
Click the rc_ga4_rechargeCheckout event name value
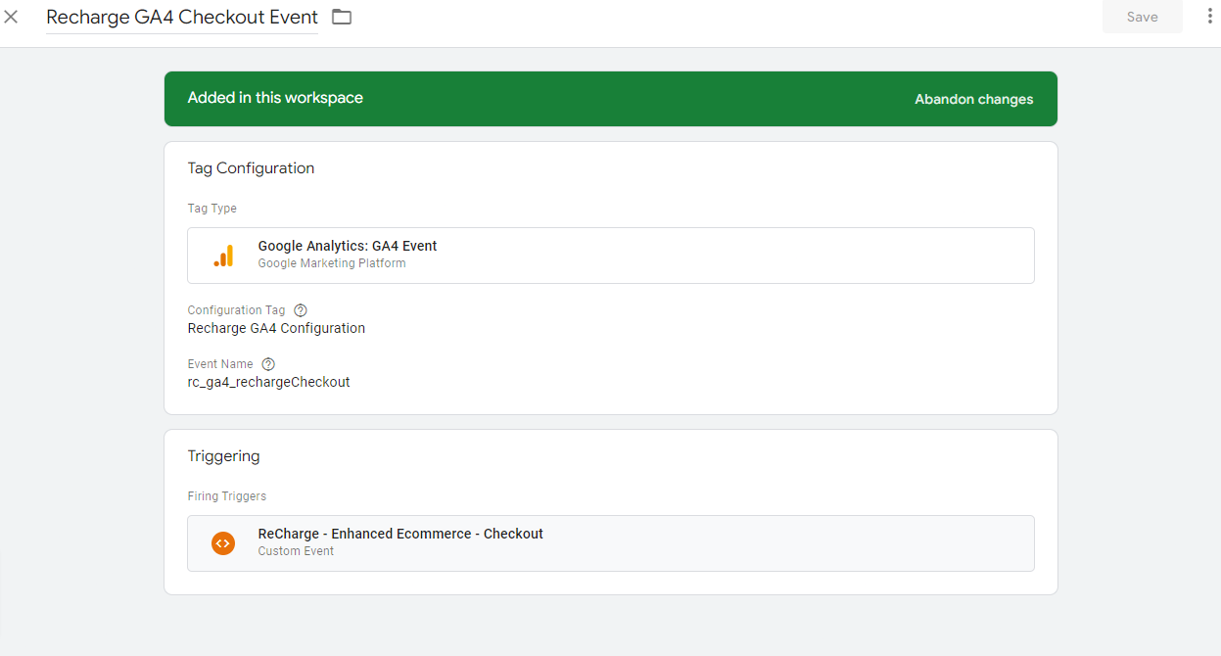tap(268, 382)
